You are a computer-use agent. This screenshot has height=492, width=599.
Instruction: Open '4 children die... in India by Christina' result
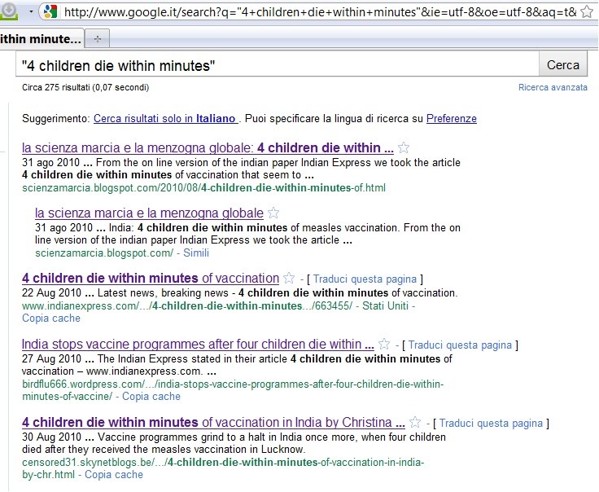coord(213,422)
